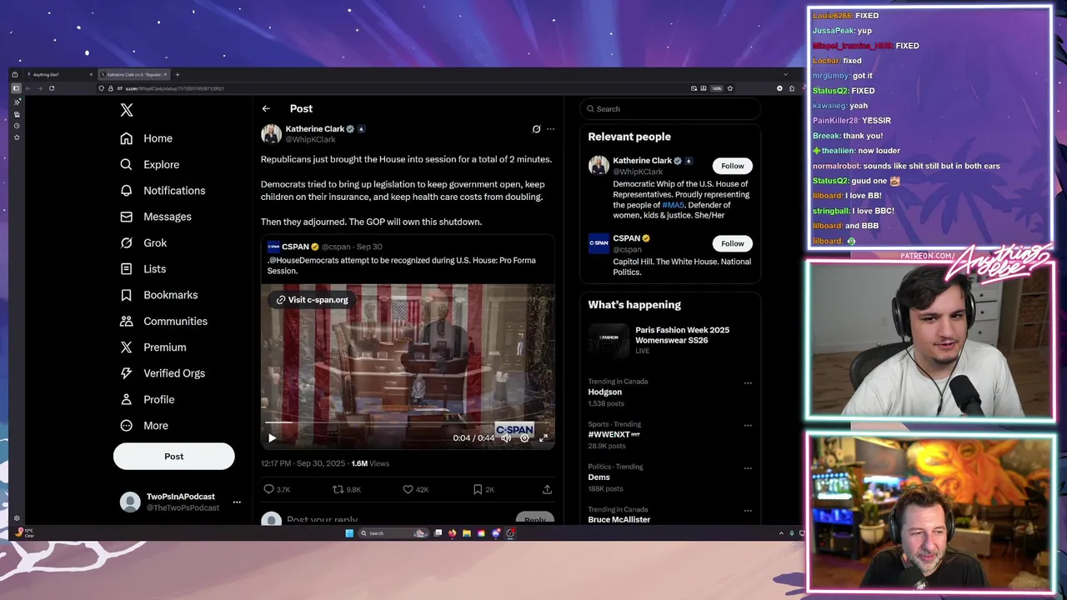Open Messages in X sidebar
Viewport: 1067px width, 600px height.
tap(156, 217)
